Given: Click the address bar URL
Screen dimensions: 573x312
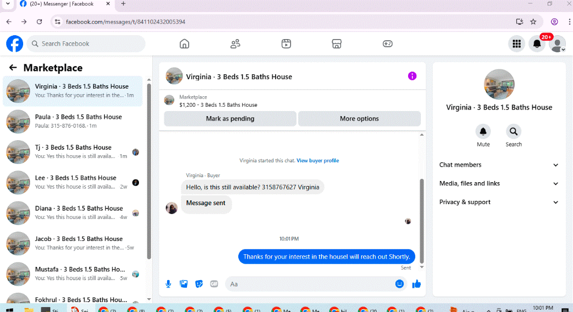Looking at the screenshot, I should tap(126, 22).
